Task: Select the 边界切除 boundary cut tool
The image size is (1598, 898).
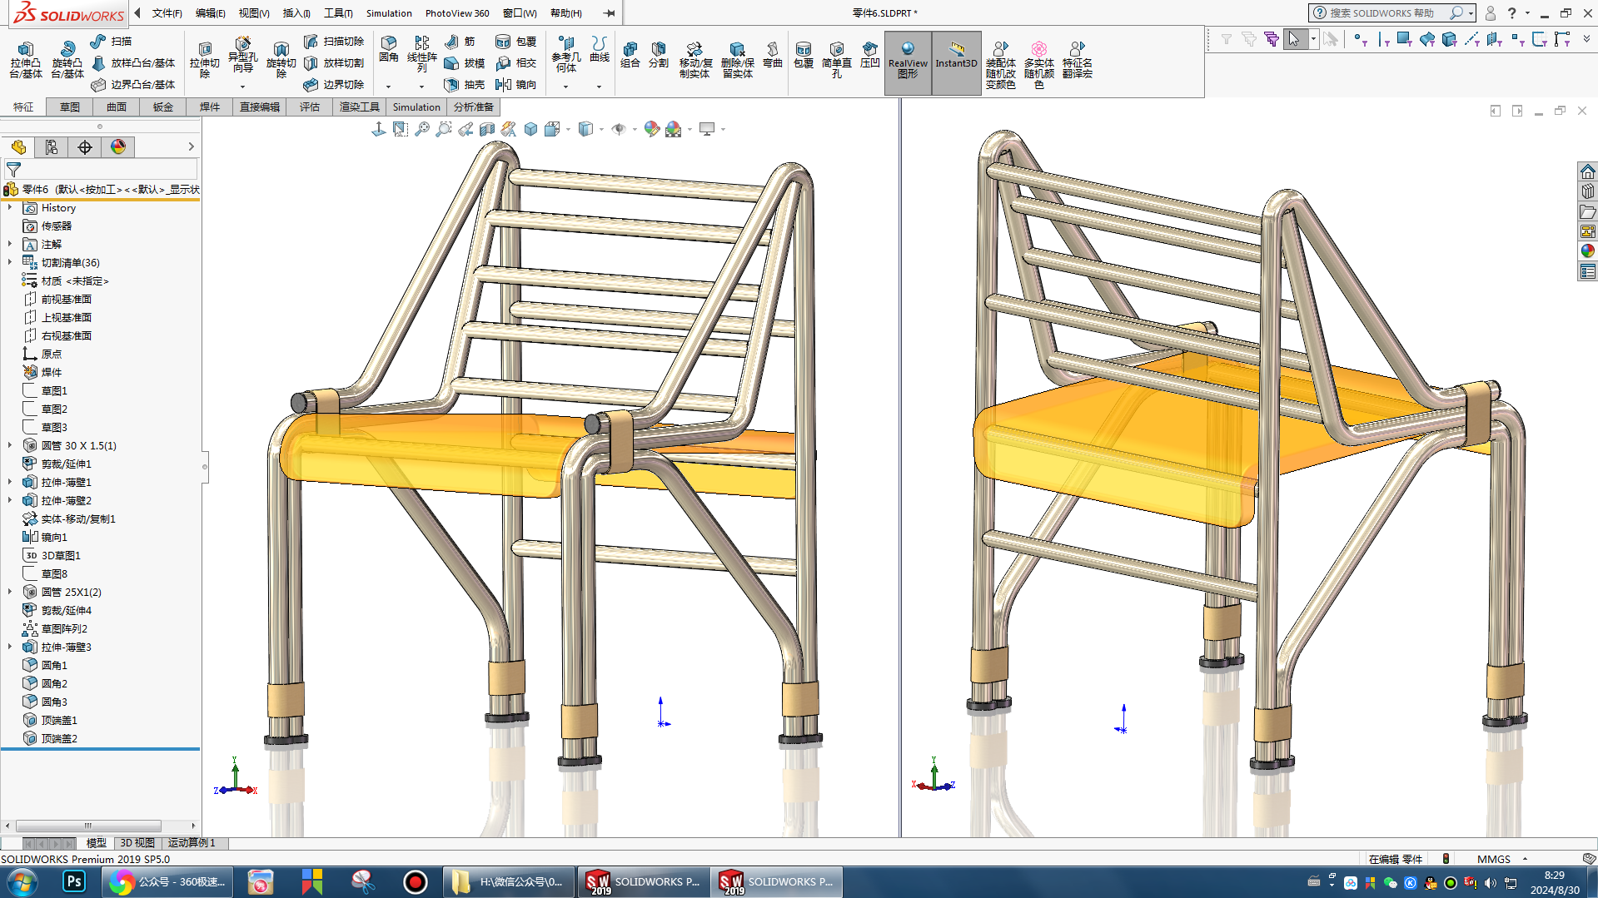Action: coord(334,84)
